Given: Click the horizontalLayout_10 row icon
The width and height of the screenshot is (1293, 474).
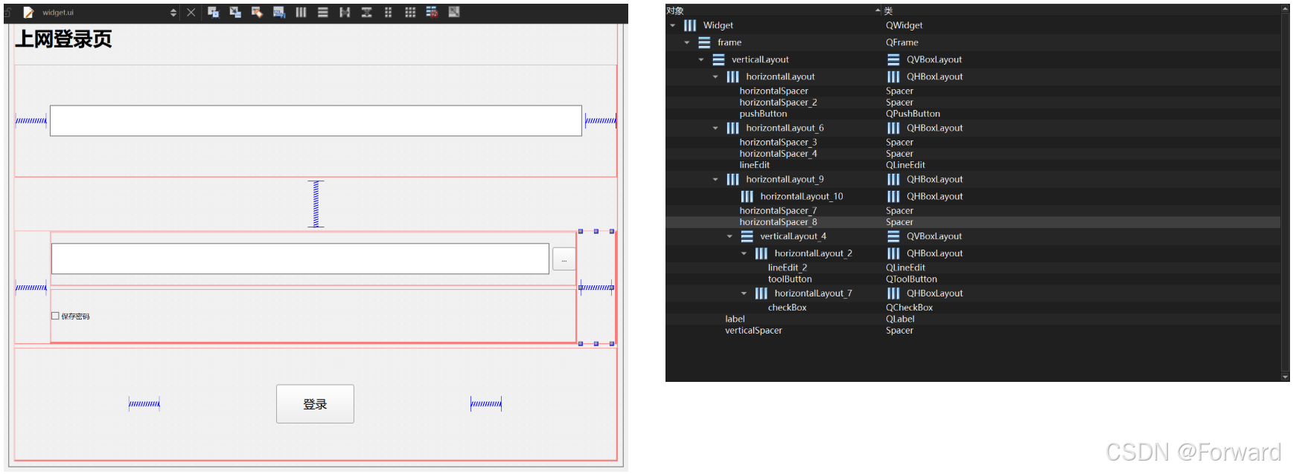Looking at the screenshot, I should pos(747,196).
